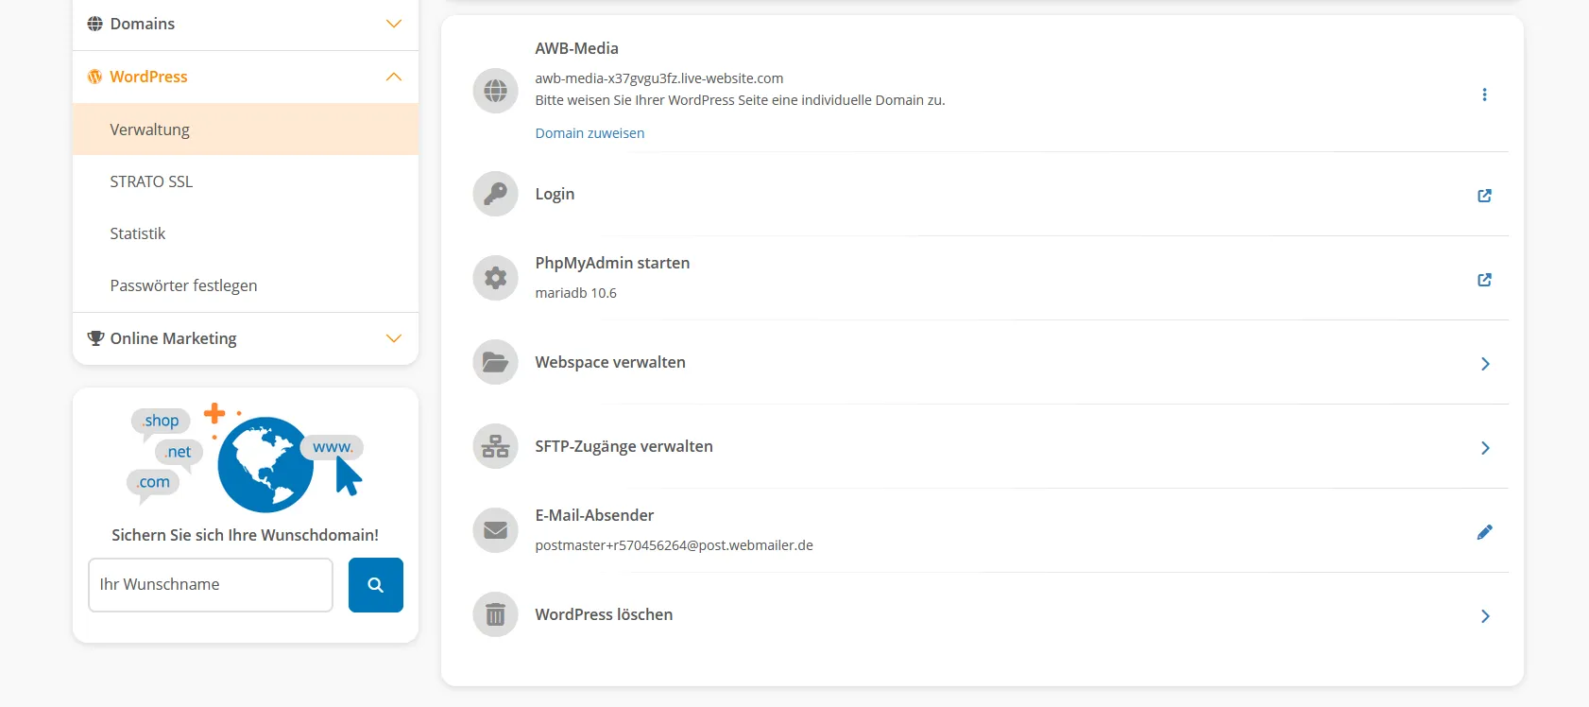Click the E-Mail-Absender edit pencil icon
Screen dimensions: 1589x707
coord(1484,532)
